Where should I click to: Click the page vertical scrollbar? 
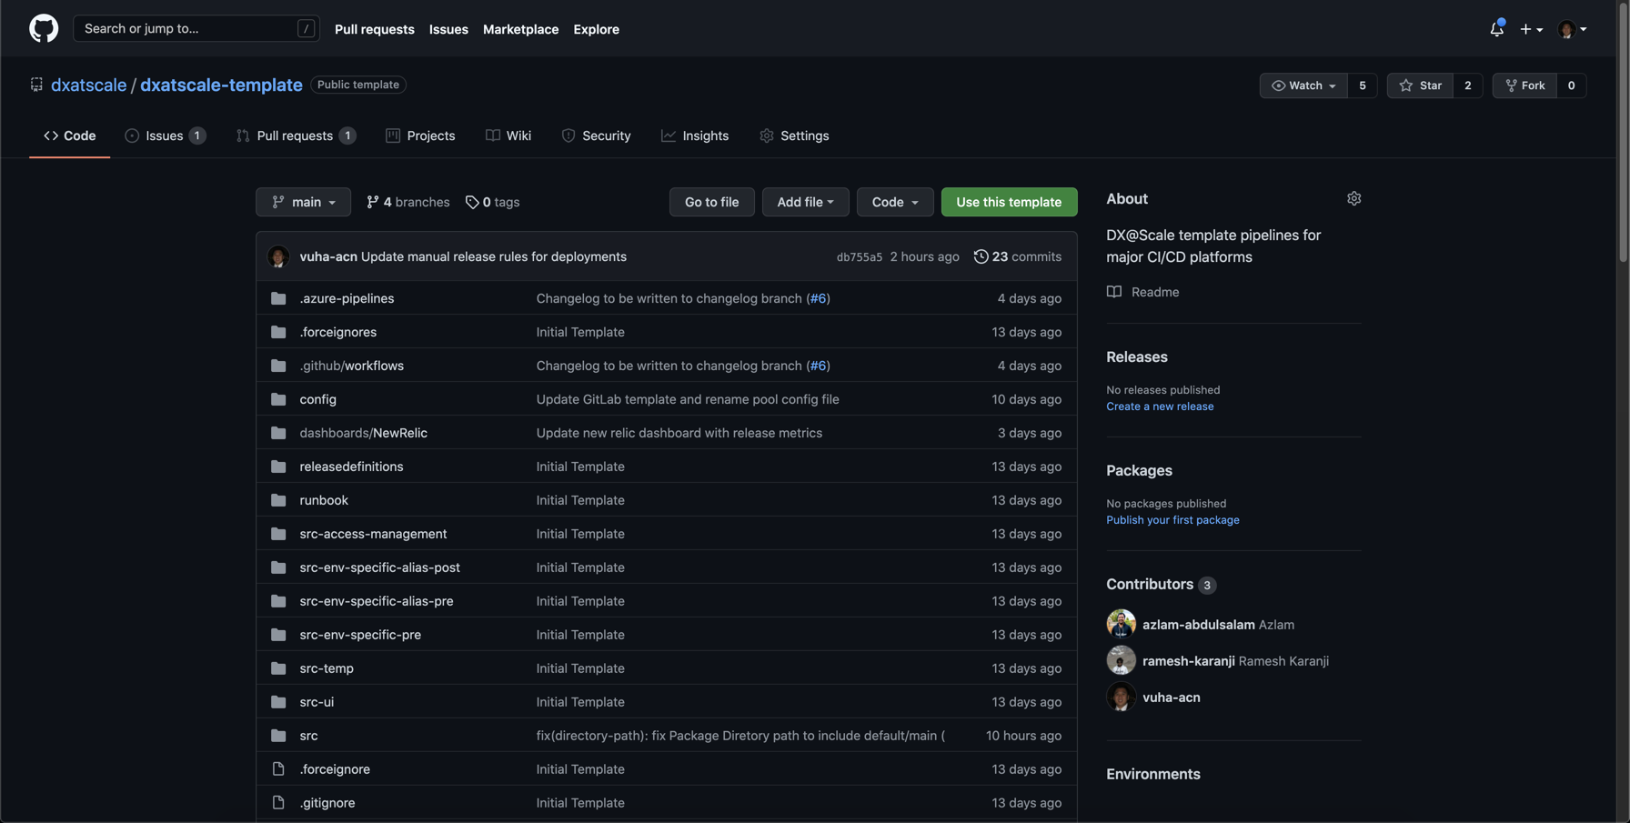pyautogui.click(x=1624, y=133)
